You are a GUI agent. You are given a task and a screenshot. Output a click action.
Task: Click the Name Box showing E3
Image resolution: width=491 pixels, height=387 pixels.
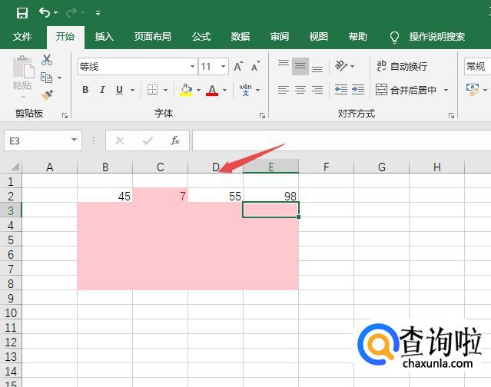pos(37,141)
